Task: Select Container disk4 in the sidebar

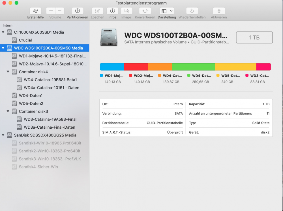Action: [45, 72]
